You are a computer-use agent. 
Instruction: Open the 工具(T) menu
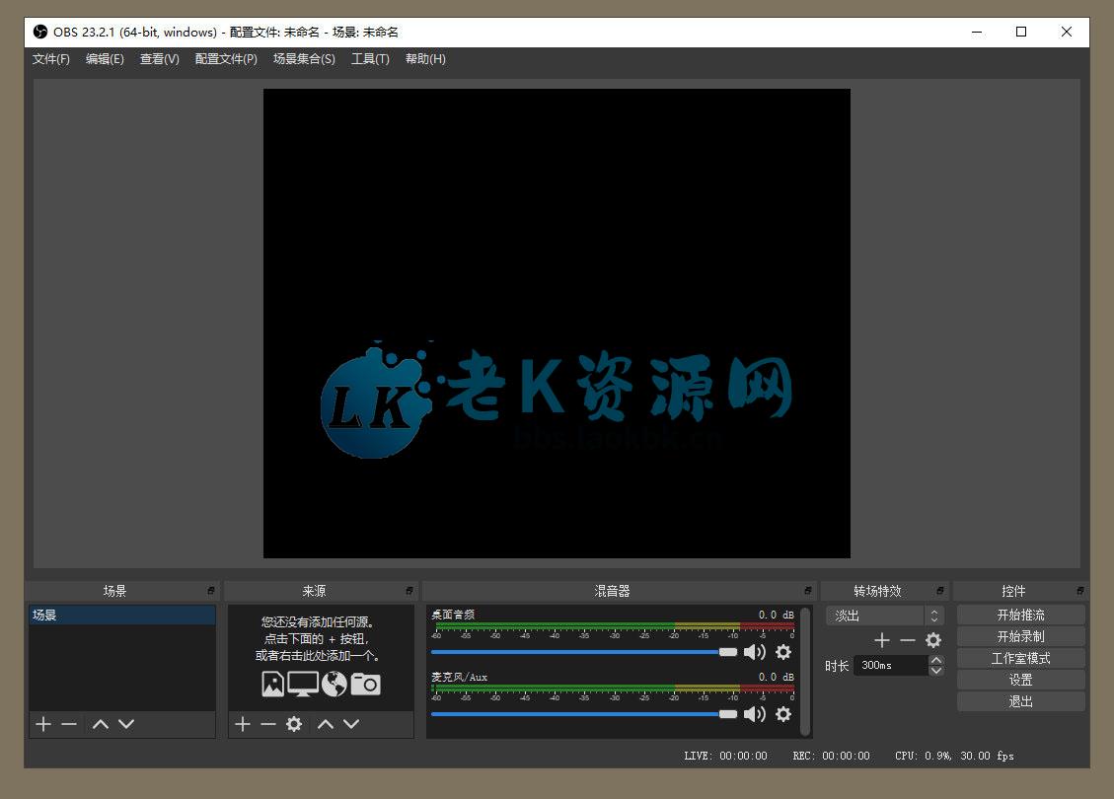(370, 59)
